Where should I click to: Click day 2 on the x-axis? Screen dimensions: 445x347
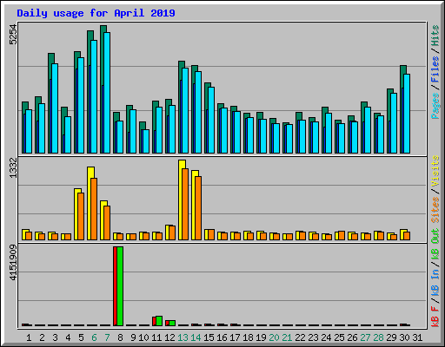coord(42,337)
